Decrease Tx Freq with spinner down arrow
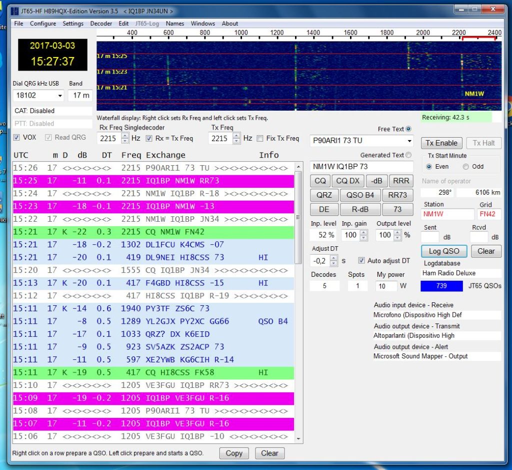The image size is (512, 470). [x=237, y=142]
